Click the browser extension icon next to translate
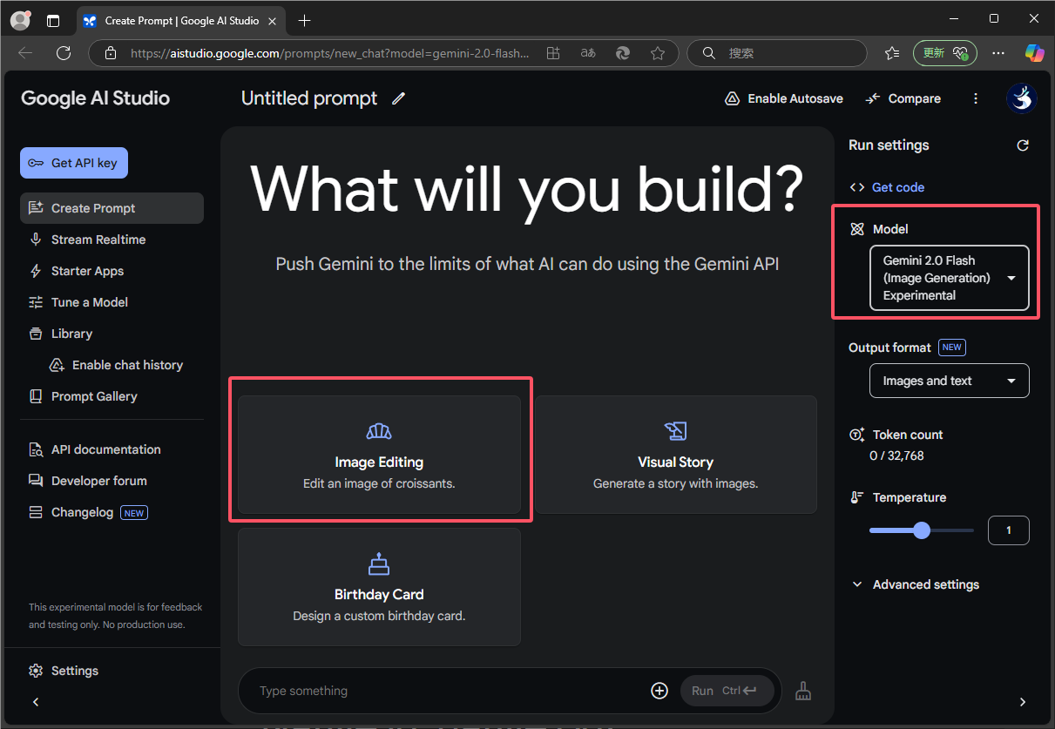This screenshot has height=729, width=1055. [623, 53]
